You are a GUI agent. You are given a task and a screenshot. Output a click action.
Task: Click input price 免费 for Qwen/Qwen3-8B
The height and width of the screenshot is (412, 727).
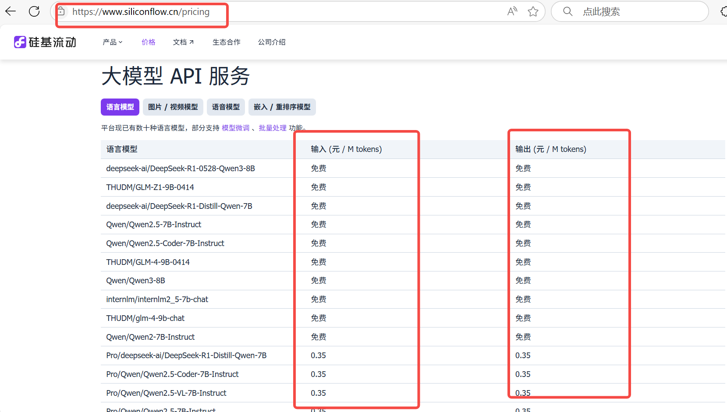(x=319, y=281)
